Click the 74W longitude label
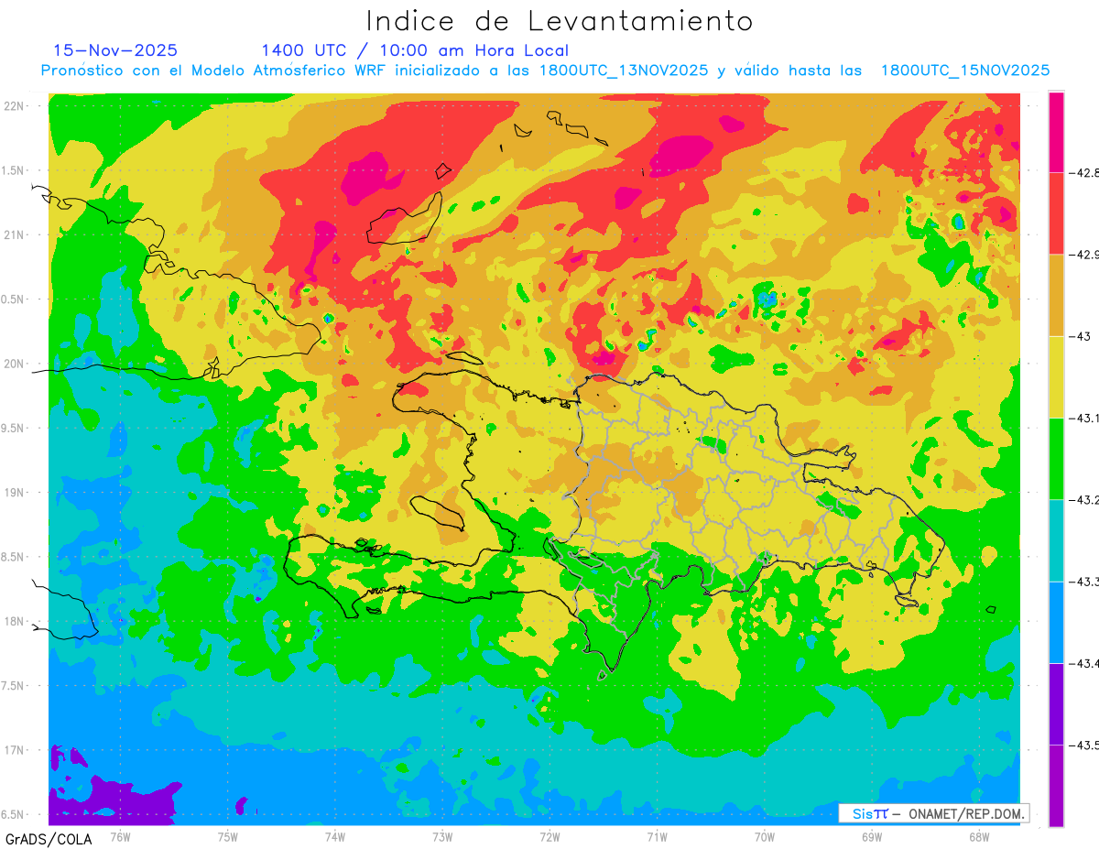The height and width of the screenshot is (849, 1099). [x=335, y=836]
